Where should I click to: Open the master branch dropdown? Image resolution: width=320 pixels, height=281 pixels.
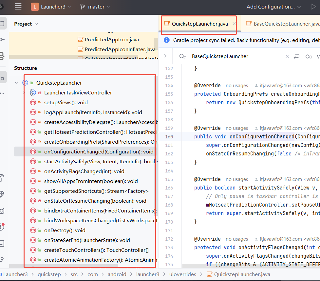[x=95, y=7]
